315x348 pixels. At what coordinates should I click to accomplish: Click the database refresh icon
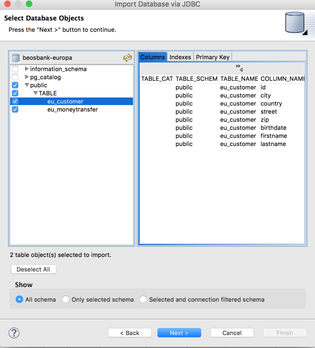coord(127,58)
